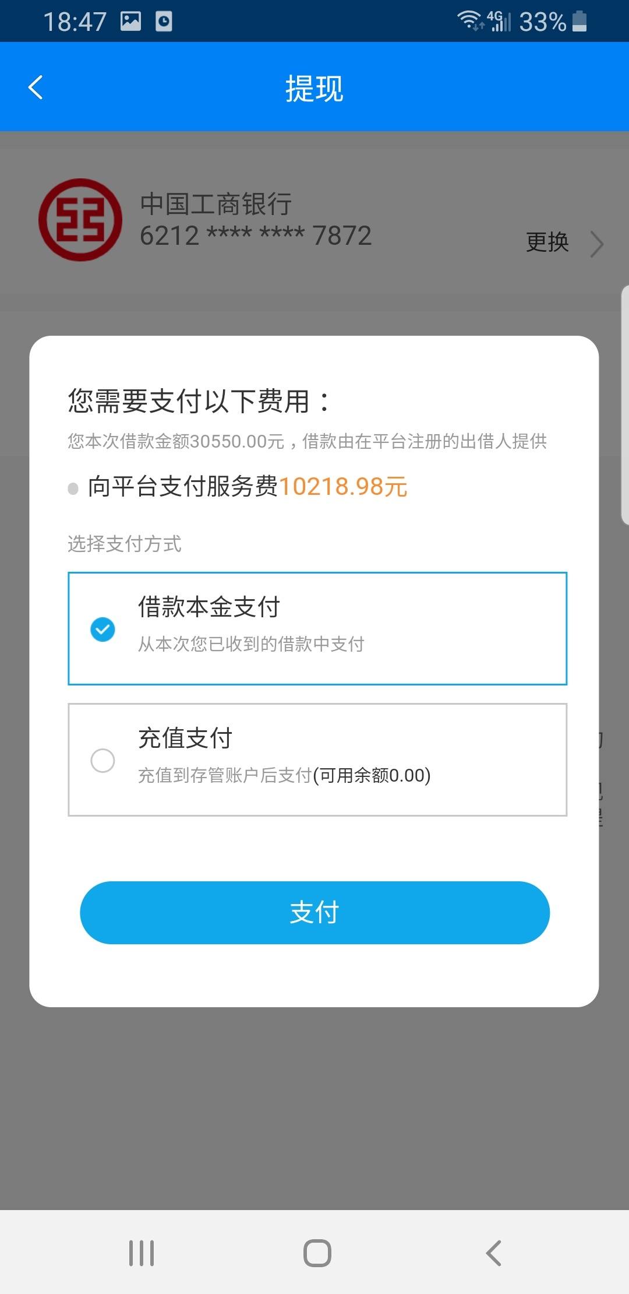
Task: Select 借款本金支付 radio checkmark
Action: coord(103,630)
